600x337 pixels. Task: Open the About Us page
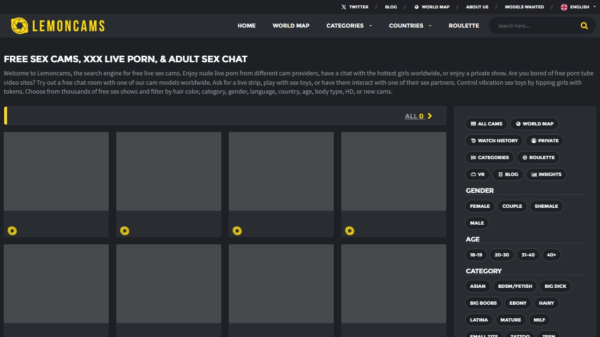point(477,7)
